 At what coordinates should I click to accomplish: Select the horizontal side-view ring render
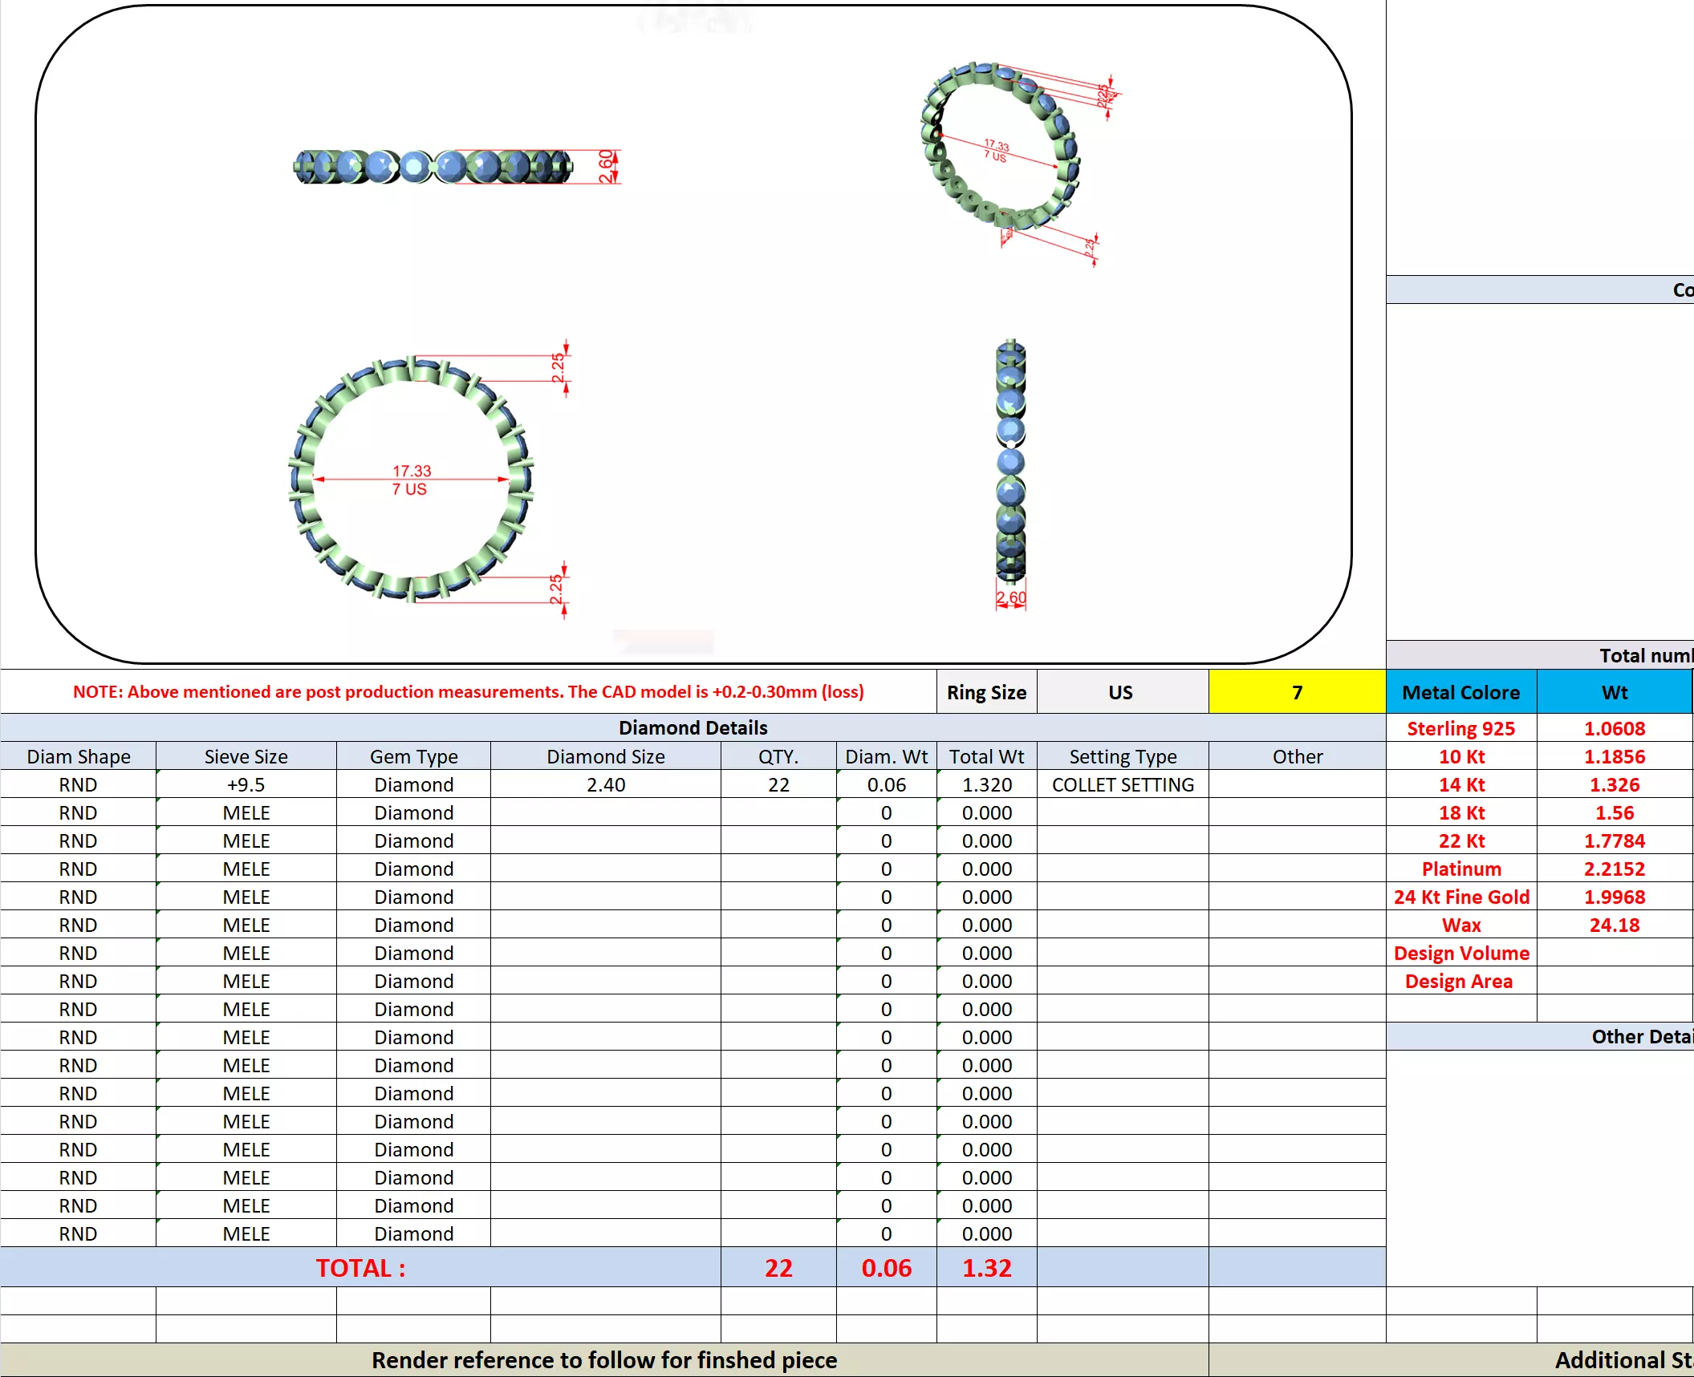(x=433, y=167)
